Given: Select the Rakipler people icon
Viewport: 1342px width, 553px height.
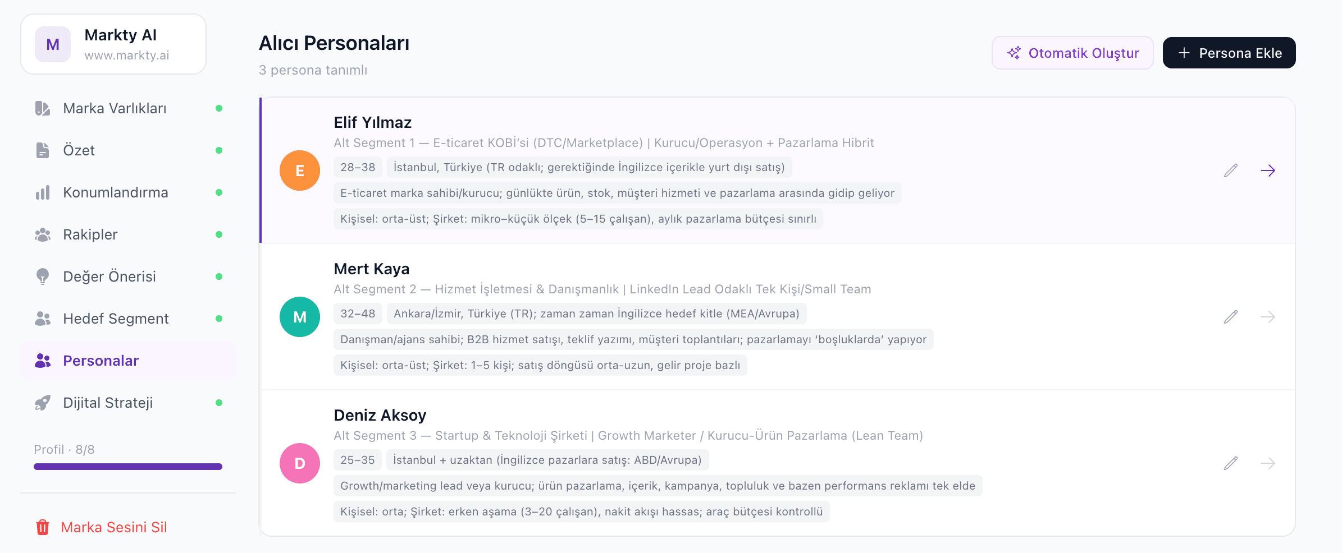Looking at the screenshot, I should coord(42,234).
